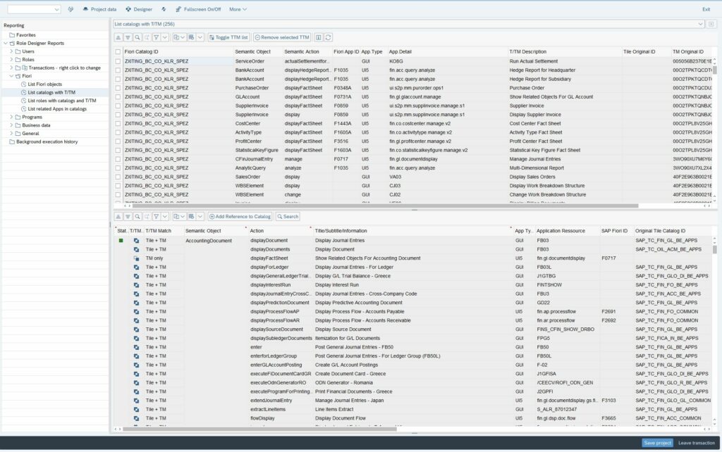Open the More menu
The width and height of the screenshot is (722, 452).
238,9
